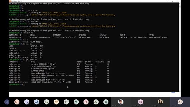
Task: Click the man's photo participant tile
Action: [121, 102]
